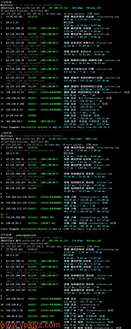
Task: Select hop IP 120.84.0.122
Action: point(14,316)
